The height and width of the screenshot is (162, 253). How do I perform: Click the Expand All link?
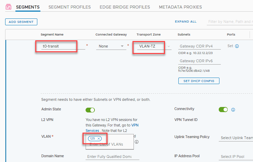tap(186, 22)
